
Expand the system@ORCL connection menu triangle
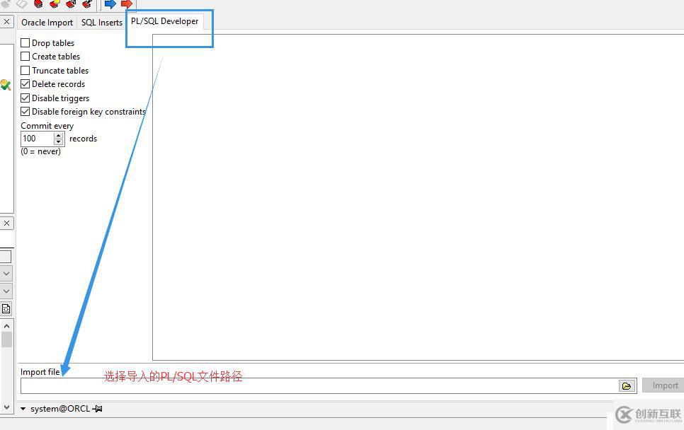tap(23, 409)
